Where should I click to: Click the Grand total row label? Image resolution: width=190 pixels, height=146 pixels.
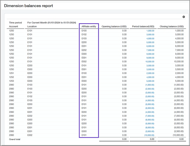(15, 139)
